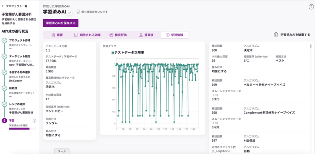The width and height of the screenshot is (315, 154).
Task: Click the 学習グラフ chart plot area
Action: click(157, 93)
